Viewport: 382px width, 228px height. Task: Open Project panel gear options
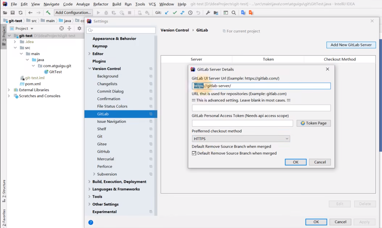click(79, 28)
